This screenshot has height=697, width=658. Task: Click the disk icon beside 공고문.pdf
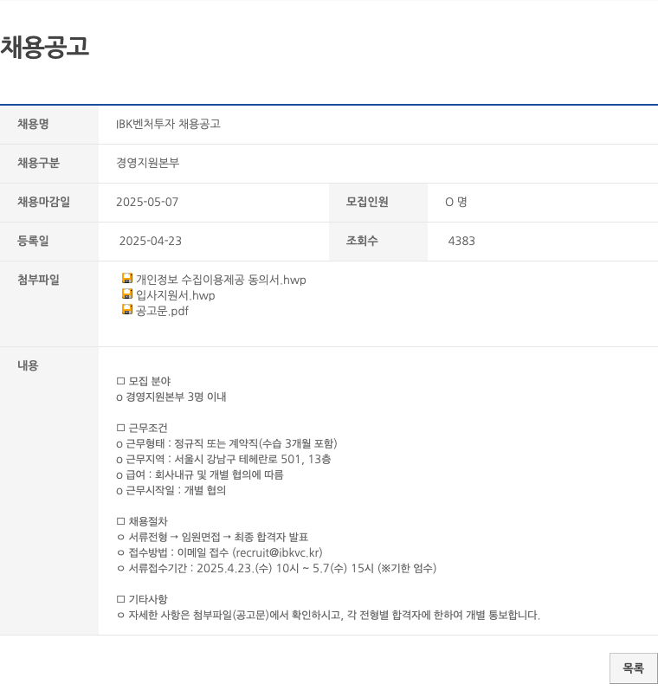pos(127,310)
